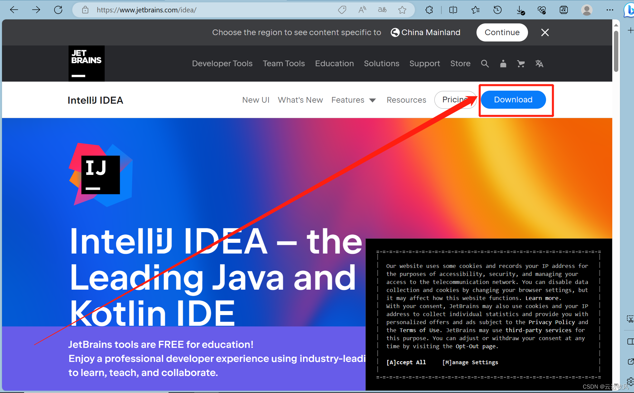Open third-party services link
The width and height of the screenshot is (634, 393).
(x=538, y=330)
